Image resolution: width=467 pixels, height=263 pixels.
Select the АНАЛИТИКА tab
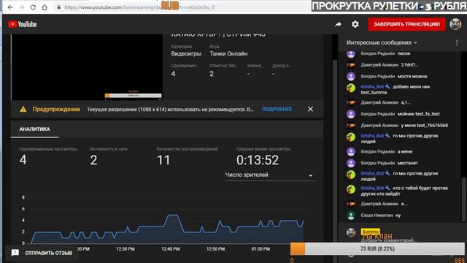(x=34, y=129)
